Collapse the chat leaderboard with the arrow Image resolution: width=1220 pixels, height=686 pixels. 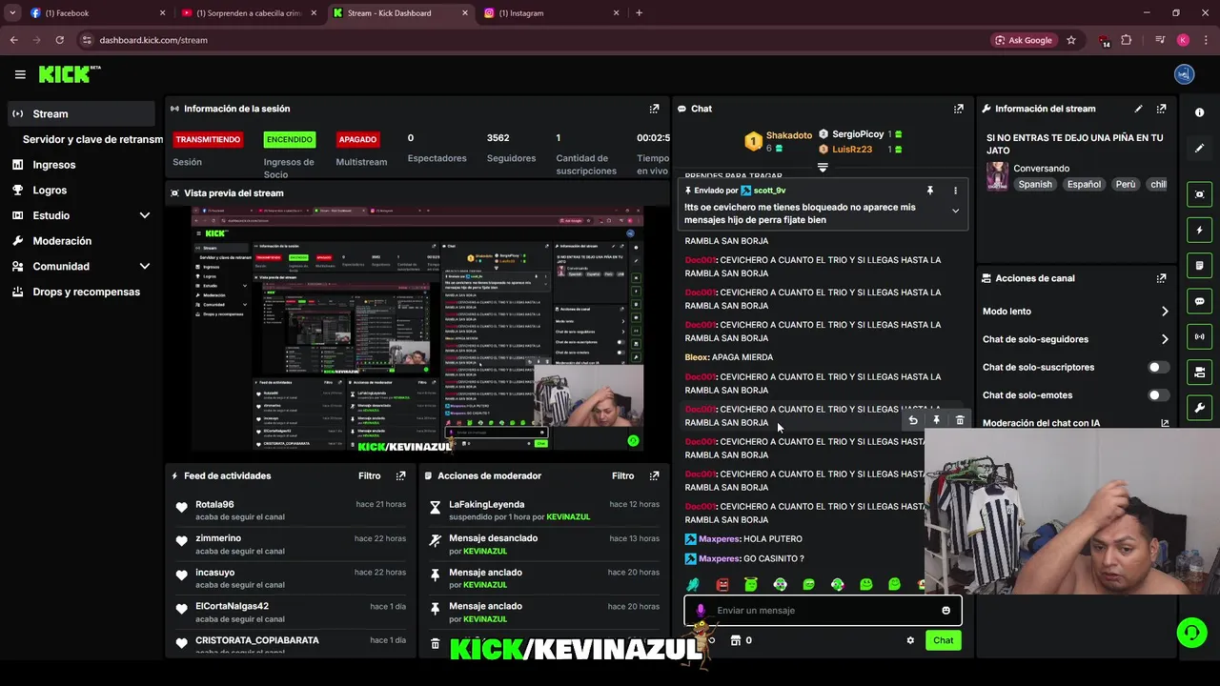coord(823,167)
